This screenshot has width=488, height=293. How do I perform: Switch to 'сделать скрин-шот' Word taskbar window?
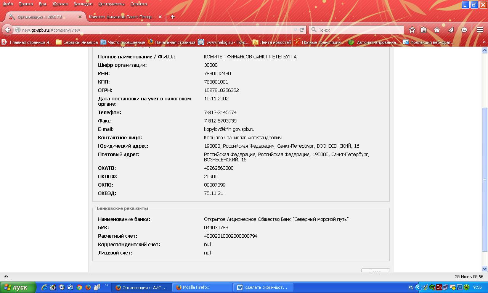click(264, 287)
